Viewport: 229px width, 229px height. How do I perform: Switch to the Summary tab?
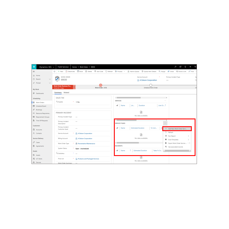click(58, 92)
